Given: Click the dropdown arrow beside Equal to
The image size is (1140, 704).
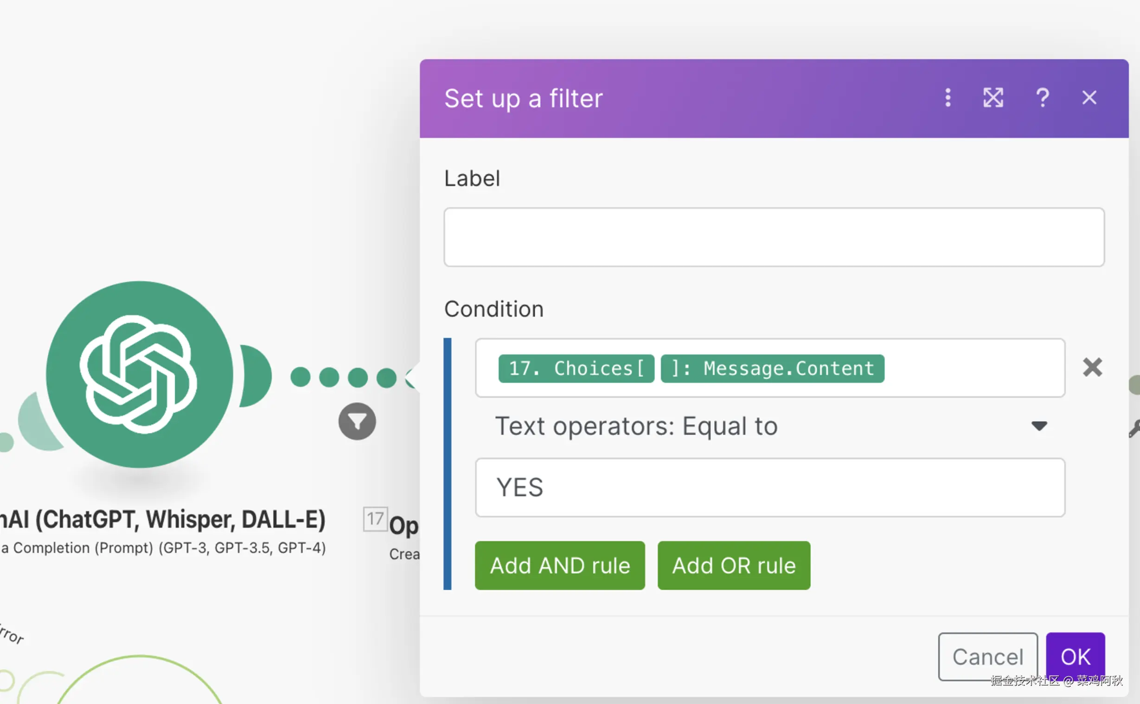Looking at the screenshot, I should [1039, 426].
